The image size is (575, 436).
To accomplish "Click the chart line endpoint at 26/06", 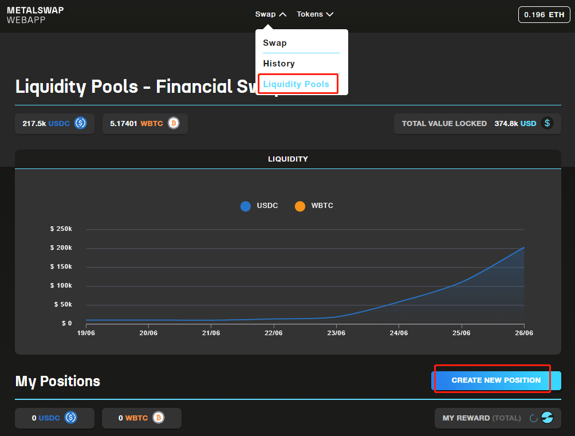I will [x=523, y=248].
